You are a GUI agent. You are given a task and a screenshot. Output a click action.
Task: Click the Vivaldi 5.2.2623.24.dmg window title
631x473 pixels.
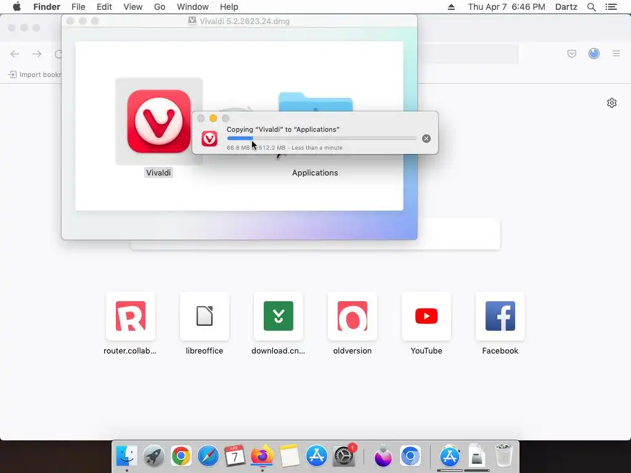tap(244, 22)
